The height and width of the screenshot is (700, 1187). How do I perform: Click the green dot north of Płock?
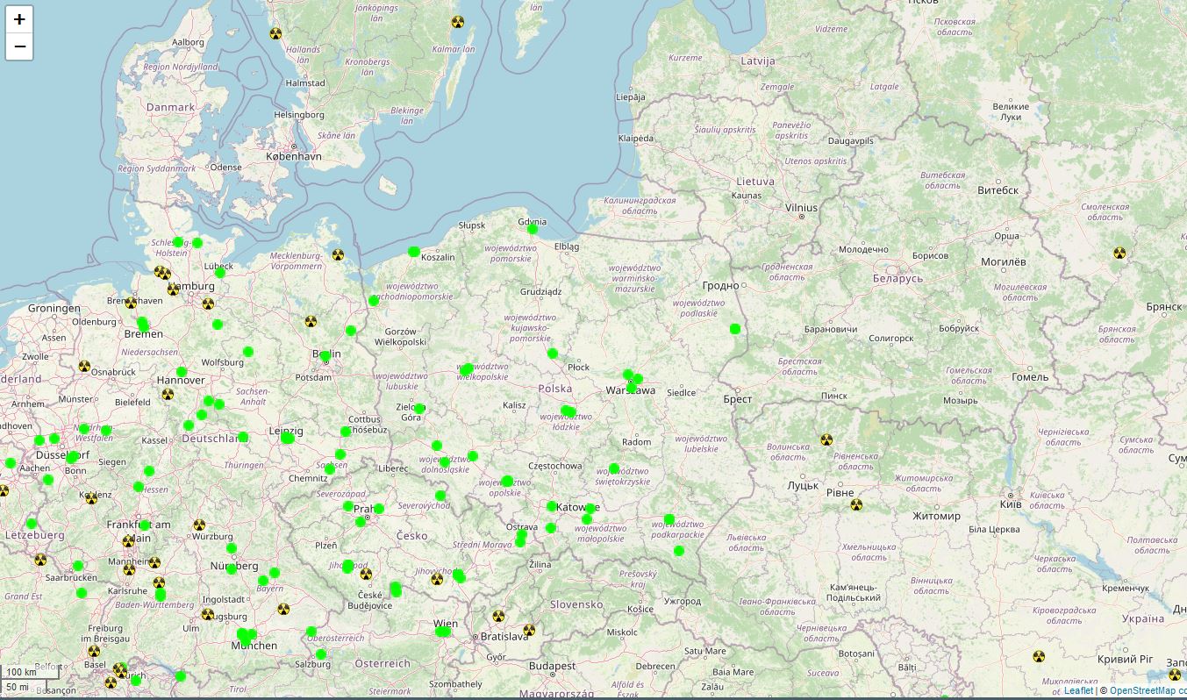point(553,354)
